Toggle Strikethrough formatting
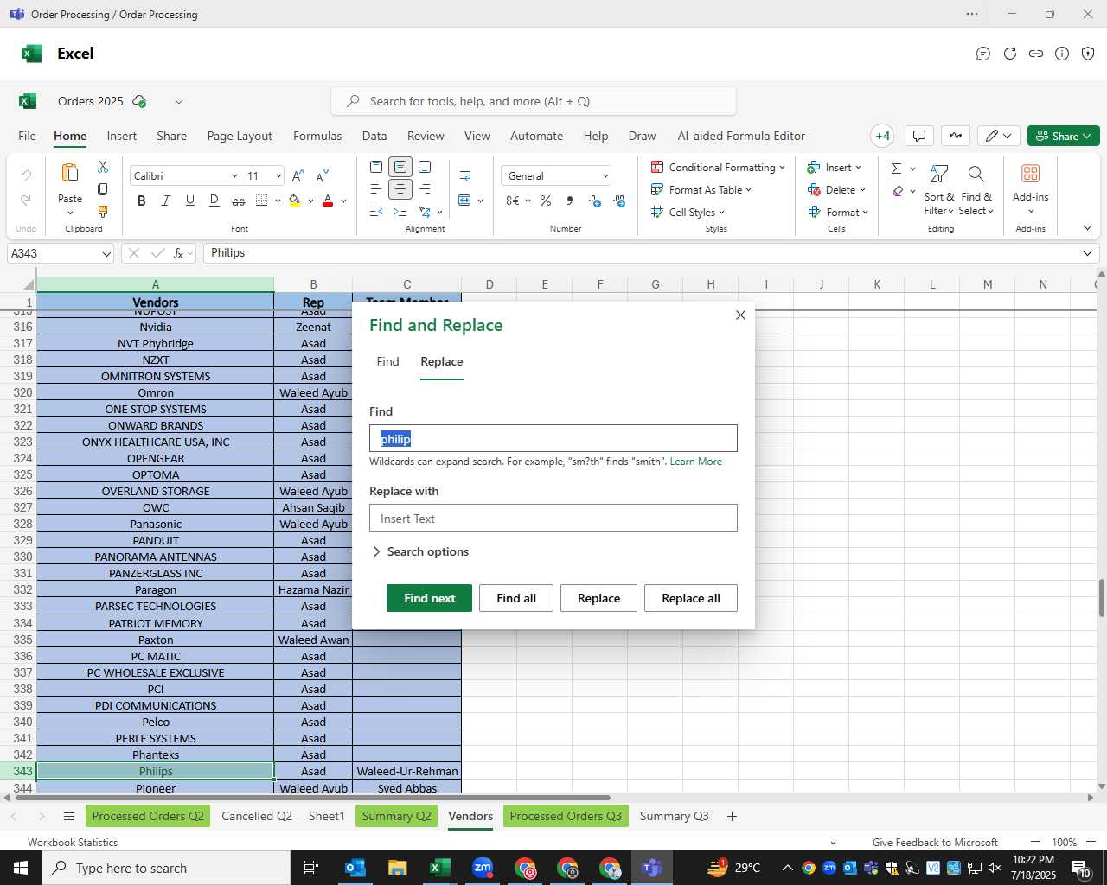 click(x=238, y=201)
